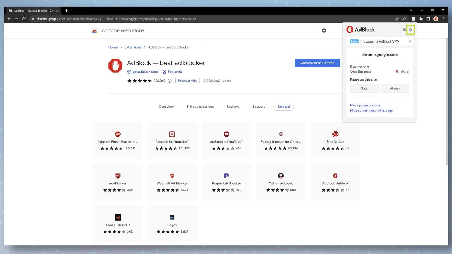Pause AdBlock Once on this site
The image size is (452, 254).
tap(364, 88)
